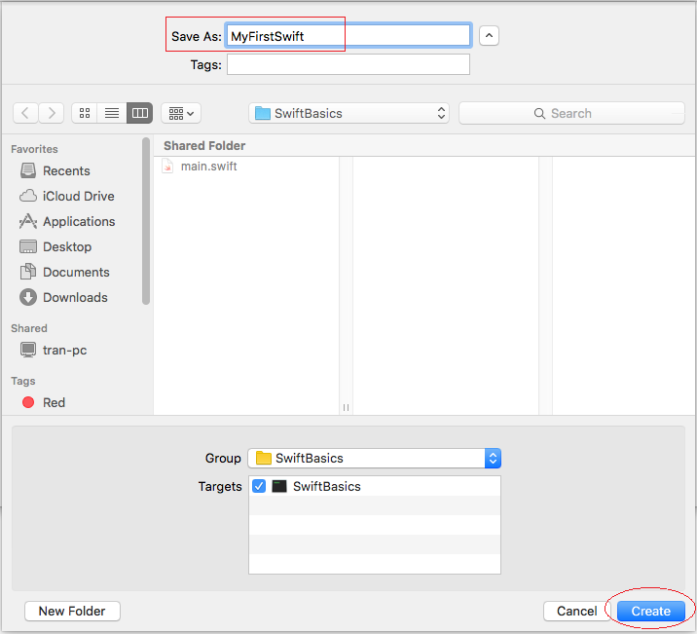
Task: Click the first column resize handle
Action: (x=346, y=408)
